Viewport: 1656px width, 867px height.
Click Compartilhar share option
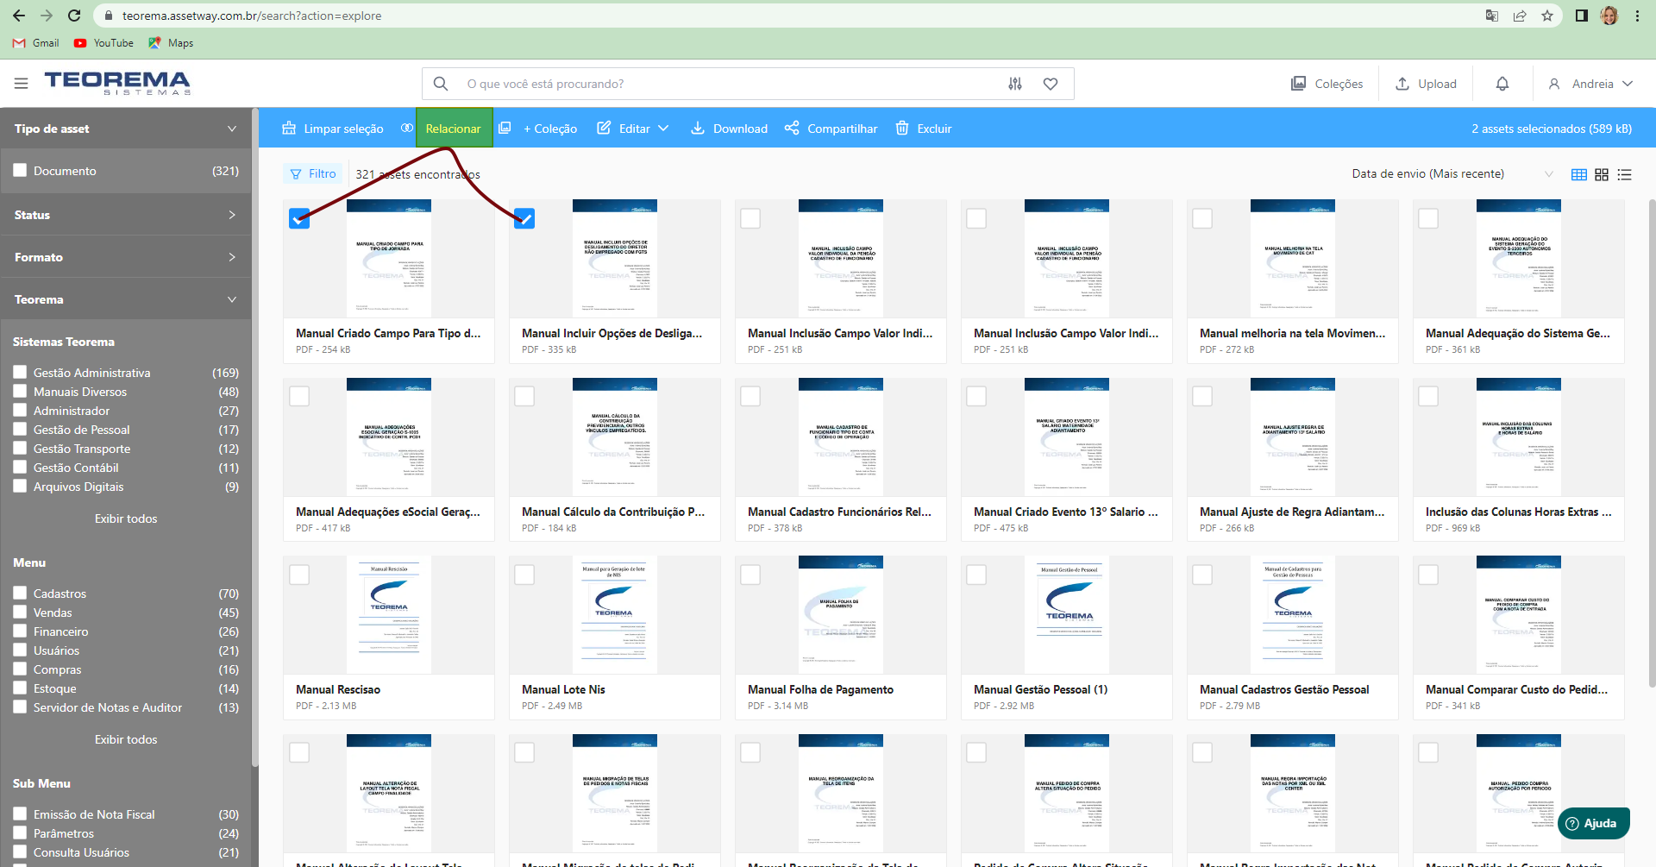point(831,129)
